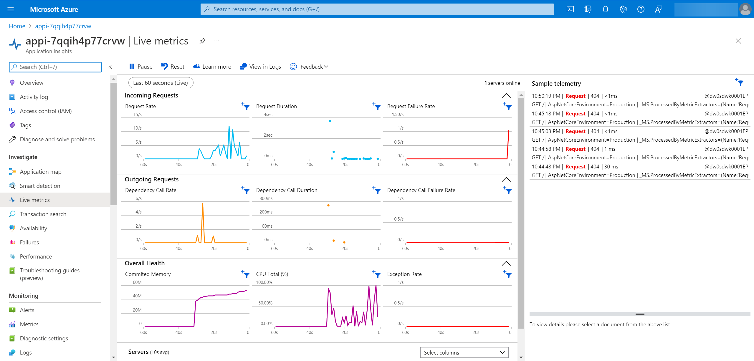Image resolution: width=754 pixels, height=361 pixels.
Task: Add filter to Sample telemetry
Action: 739,82
